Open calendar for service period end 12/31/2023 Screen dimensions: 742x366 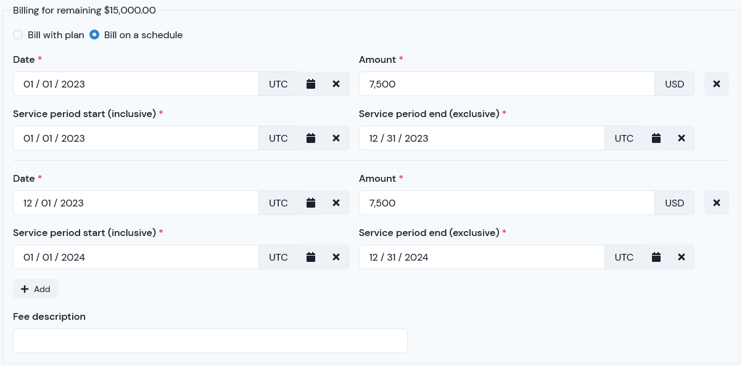656,138
